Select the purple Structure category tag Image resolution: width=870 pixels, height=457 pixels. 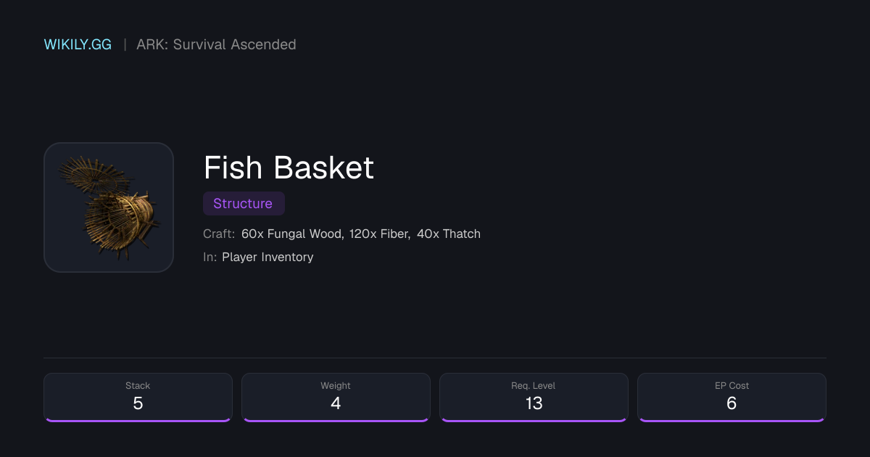(244, 204)
